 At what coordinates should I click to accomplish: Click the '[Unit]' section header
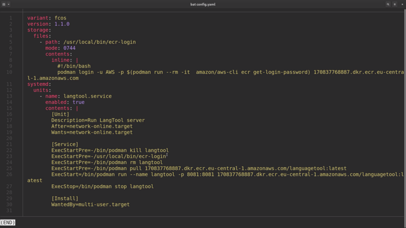[60, 114]
